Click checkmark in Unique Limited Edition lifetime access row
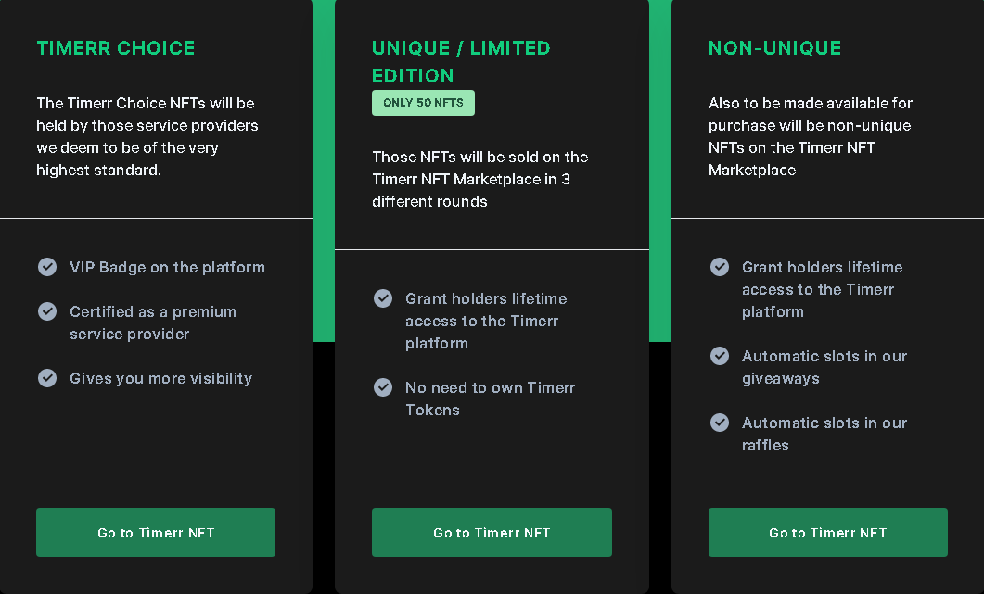 point(383,298)
